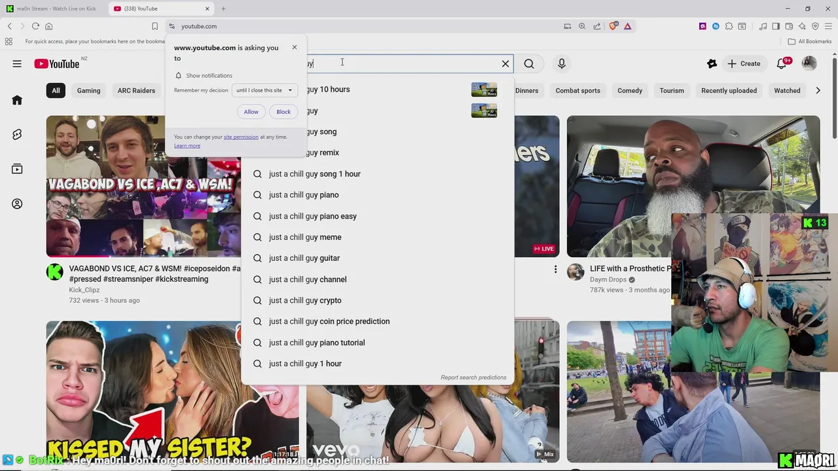Image resolution: width=838 pixels, height=471 pixels.
Task: Open the YouTube hamburger guide menu
Action: tap(17, 63)
